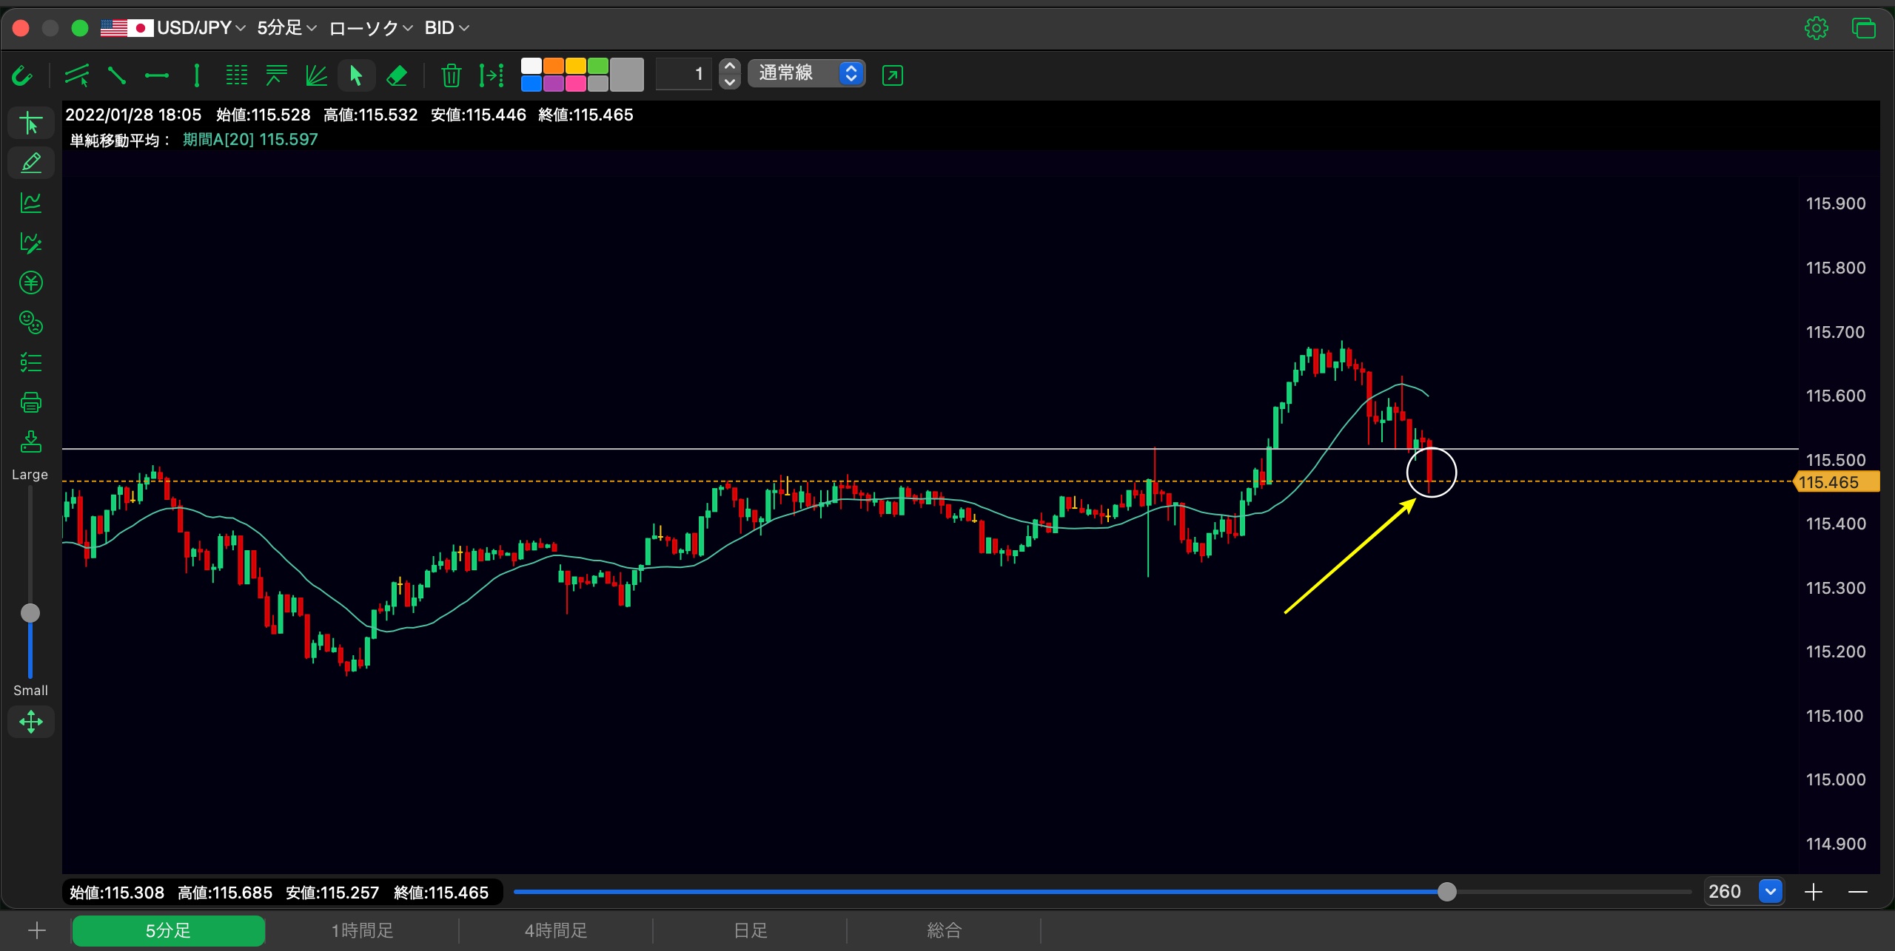Select the parallel channel line tool
This screenshot has width=1895, height=951.
77,75
